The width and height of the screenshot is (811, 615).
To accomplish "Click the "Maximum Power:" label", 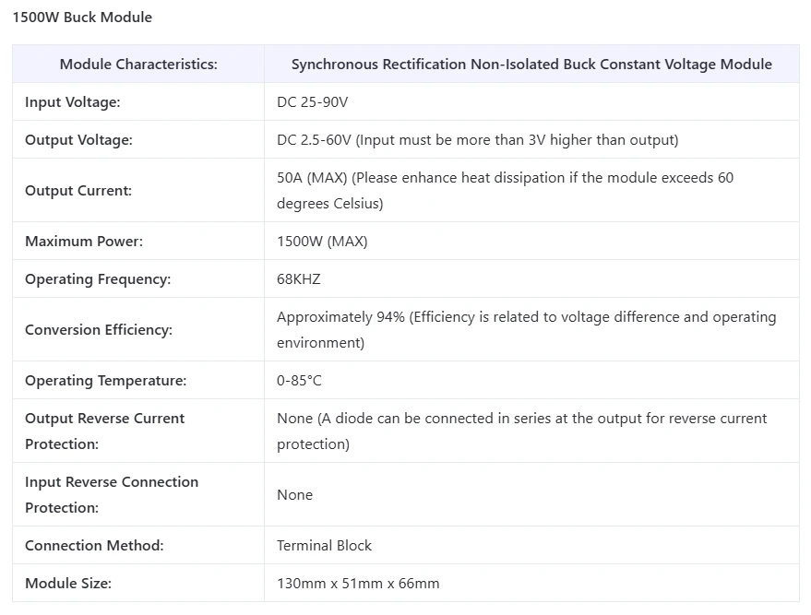I will pos(84,242).
